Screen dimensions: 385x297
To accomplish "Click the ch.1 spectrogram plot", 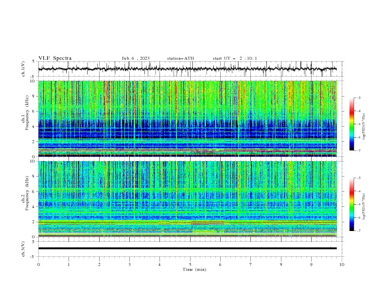I will point(188,118).
